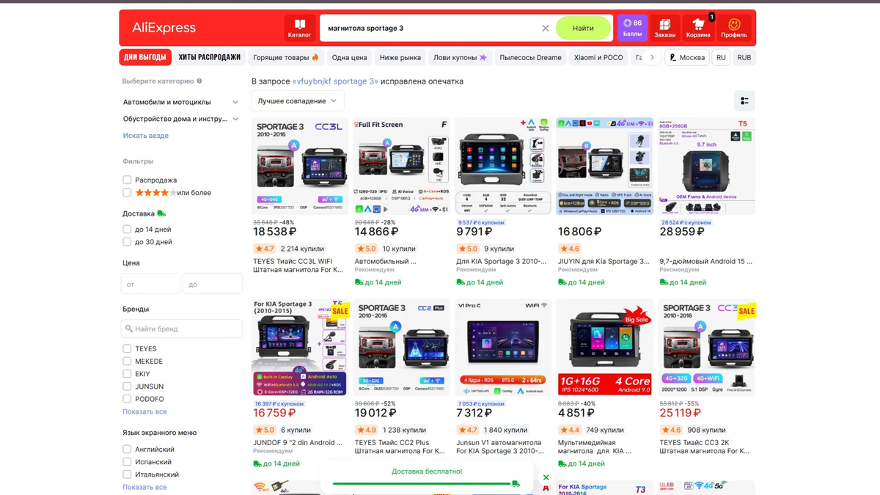Click brand search magnifier icon
Screen dimensions: 880x495
[129, 329]
